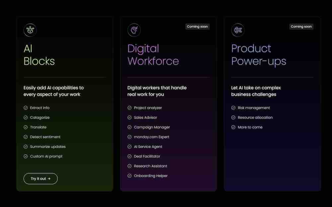Click the check icon beside Resource allocation
The image size is (332, 207).
(x=233, y=118)
